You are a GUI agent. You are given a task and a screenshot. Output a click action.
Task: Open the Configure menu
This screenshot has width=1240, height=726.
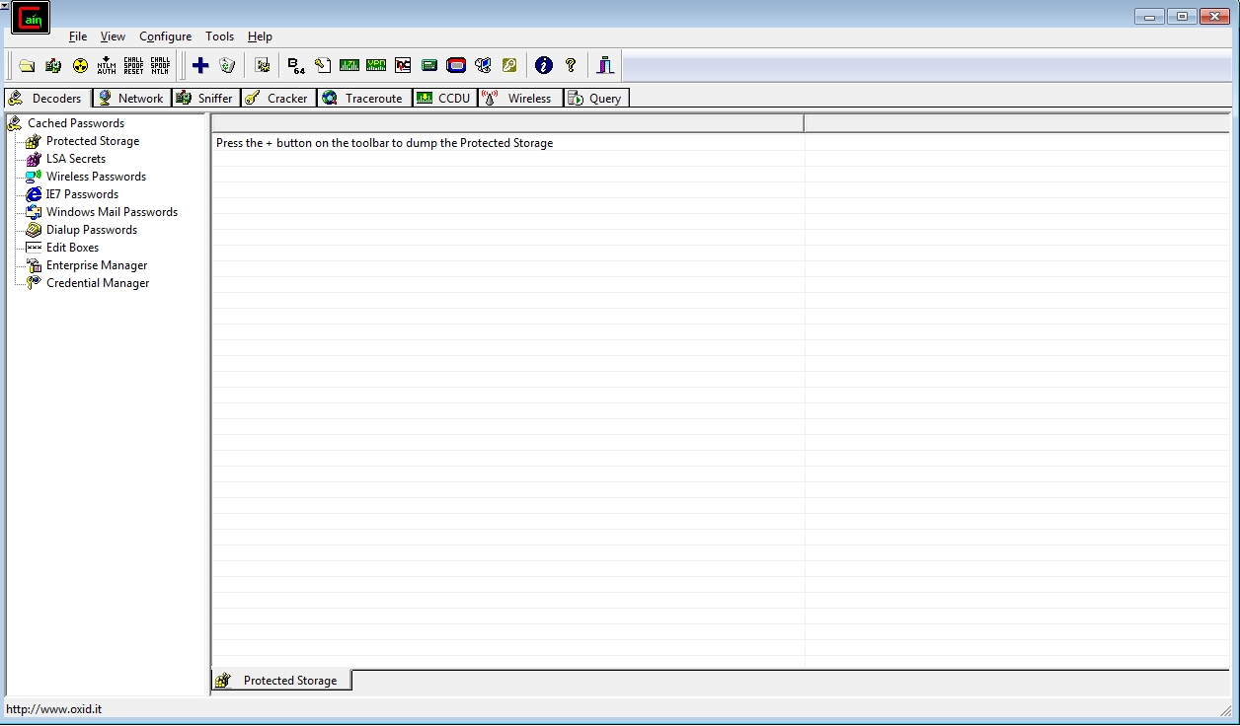point(165,36)
